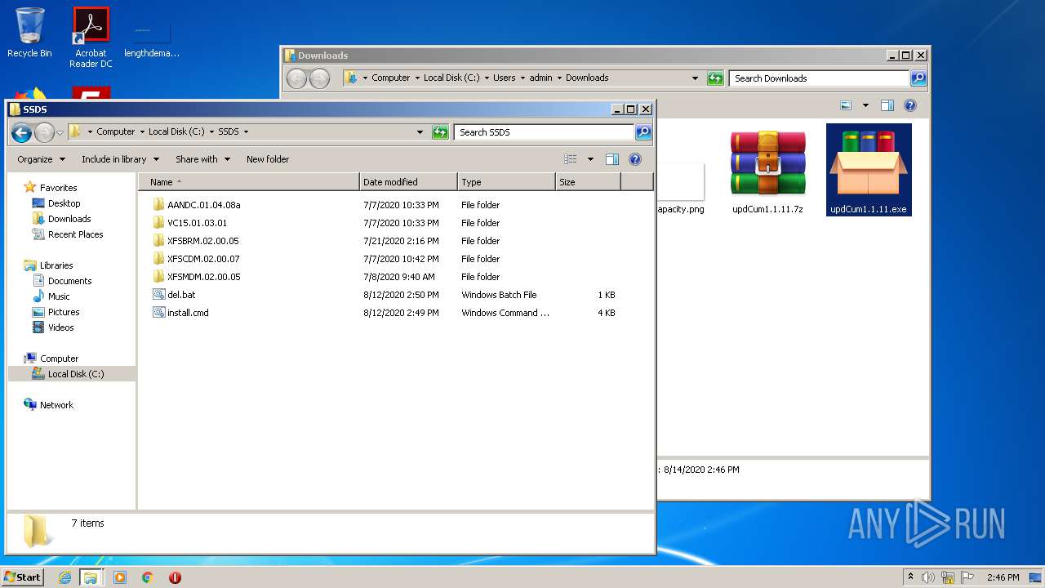Viewport: 1045px width, 588px height.
Task: Refresh the Downloads window
Action: tap(715, 78)
